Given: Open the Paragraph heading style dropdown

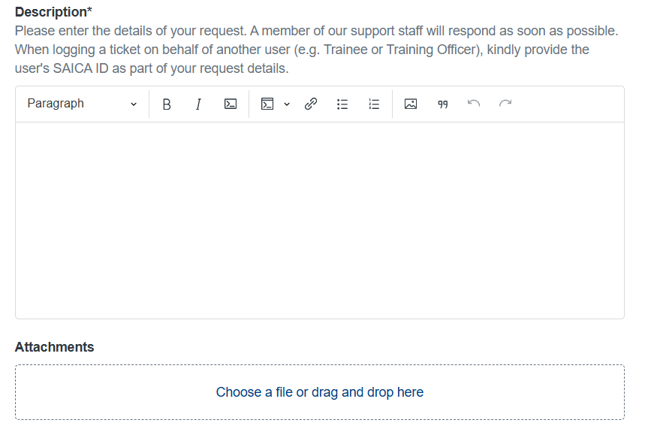Looking at the screenshot, I should tap(81, 104).
